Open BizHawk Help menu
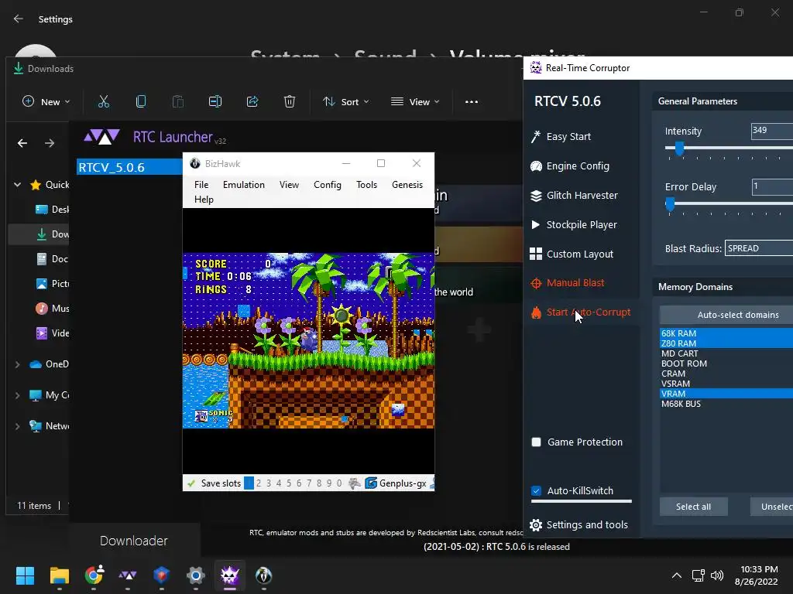This screenshot has width=793, height=594. point(204,200)
